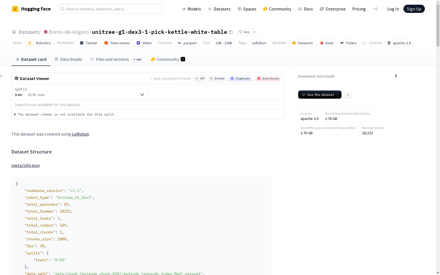Viewport: 440px width, 275px height.
Task: Open the meta/info.json link
Action: (x=25, y=166)
